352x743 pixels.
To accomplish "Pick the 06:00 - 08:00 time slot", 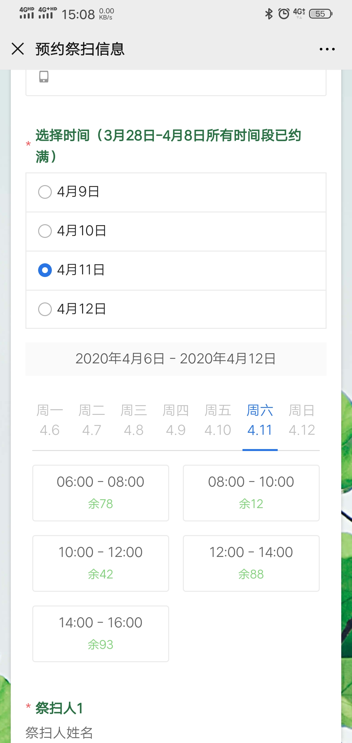I will 100,493.
